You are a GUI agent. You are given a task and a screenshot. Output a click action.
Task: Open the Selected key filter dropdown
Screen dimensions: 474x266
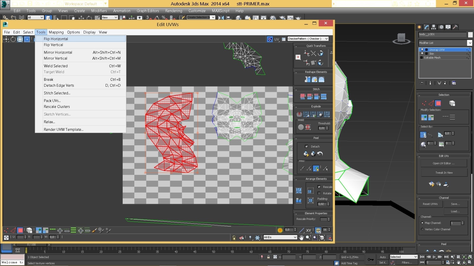[403, 257]
